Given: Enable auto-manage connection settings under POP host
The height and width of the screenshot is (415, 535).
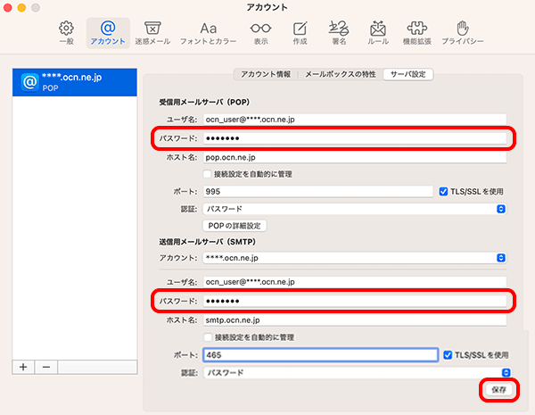Looking at the screenshot, I should [x=207, y=174].
